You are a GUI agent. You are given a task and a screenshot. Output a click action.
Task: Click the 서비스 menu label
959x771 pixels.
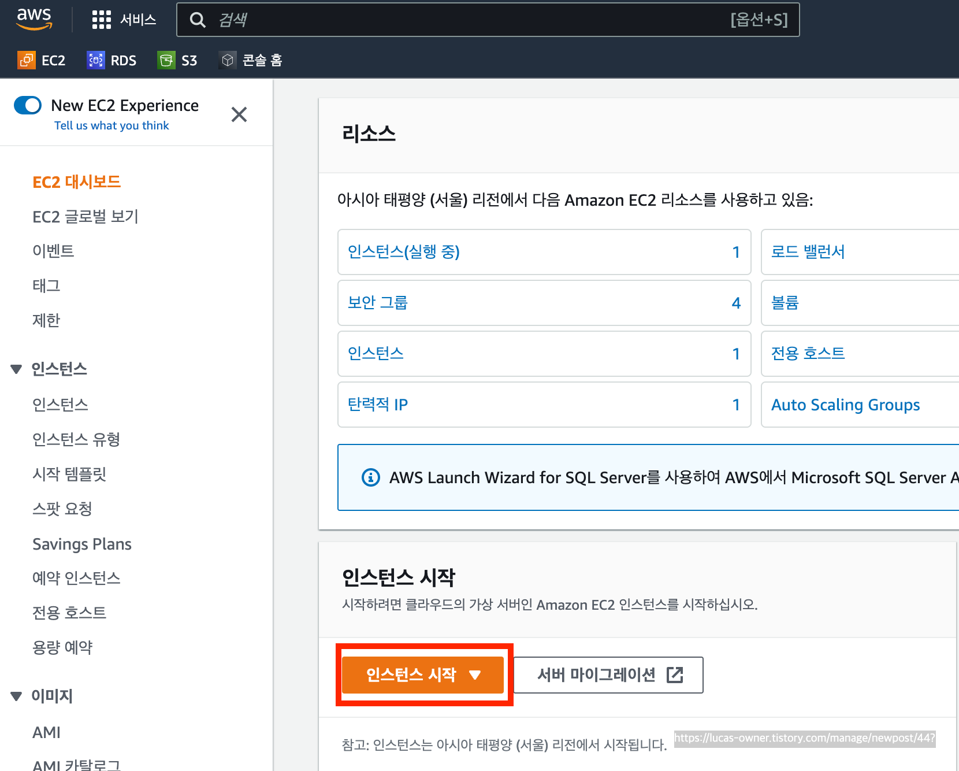click(x=138, y=20)
